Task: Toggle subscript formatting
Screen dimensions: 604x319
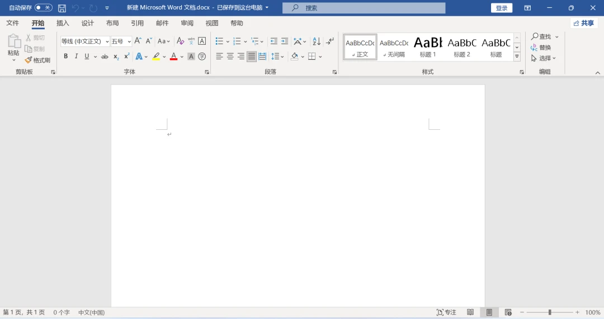Action: [116, 57]
